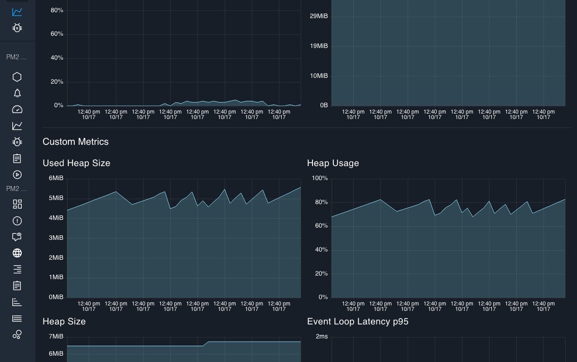This screenshot has height=362, width=577.
Task: Click the white line chart icon below gauge
Action: pos(17,126)
